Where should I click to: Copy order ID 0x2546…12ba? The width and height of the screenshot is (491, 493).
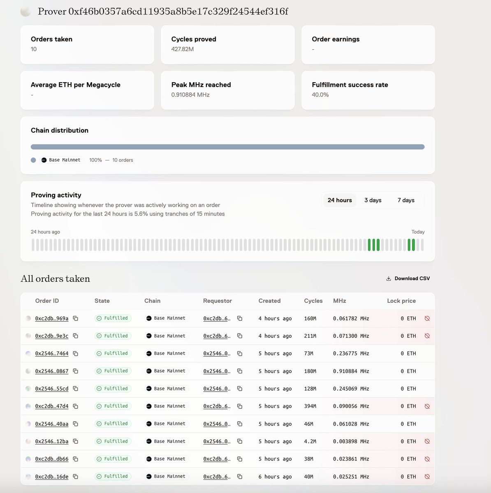[76, 441]
